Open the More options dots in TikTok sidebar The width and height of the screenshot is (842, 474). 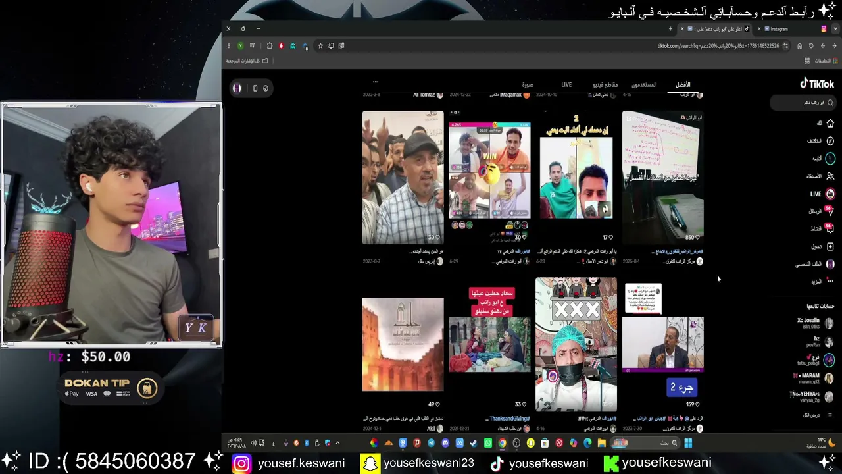[x=830, y=281]
